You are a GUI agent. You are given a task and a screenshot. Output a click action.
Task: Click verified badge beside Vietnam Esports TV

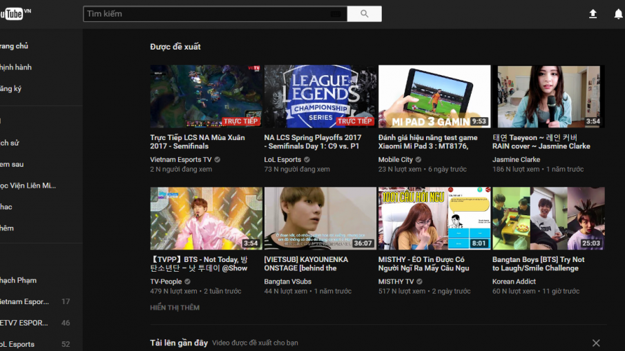[218, 159]
